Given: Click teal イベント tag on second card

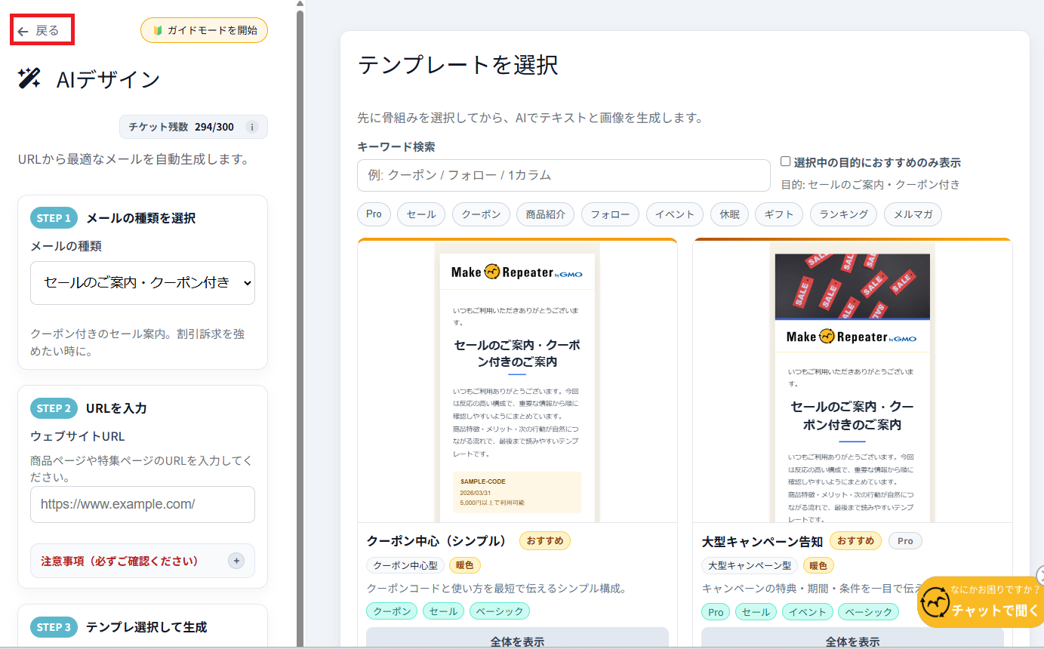Looking at the screenshot, I should (x=808, y=611).
